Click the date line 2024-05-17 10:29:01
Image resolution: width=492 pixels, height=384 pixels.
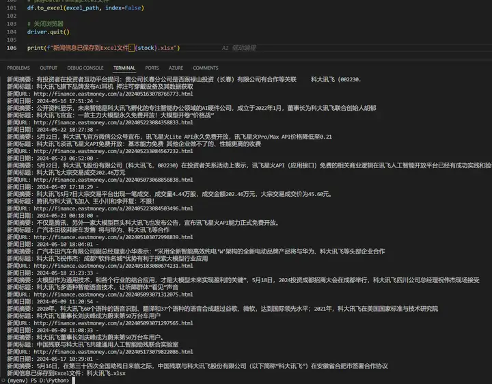[53, 359]
